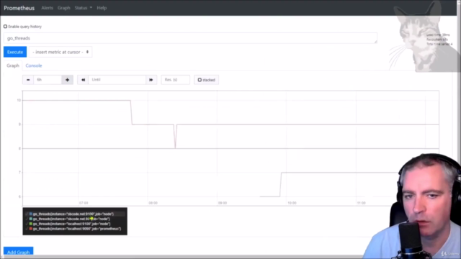
Task: Toggle the sbcode.net:9100 node series checkmark
Action: click(27, 214)
